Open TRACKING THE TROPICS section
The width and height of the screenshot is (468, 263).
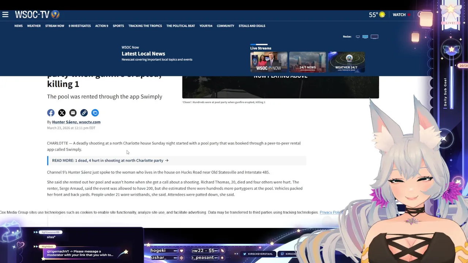pos(145,26)
